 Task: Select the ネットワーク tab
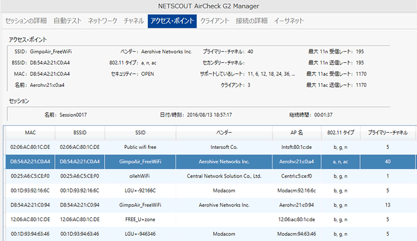[103, 21]
